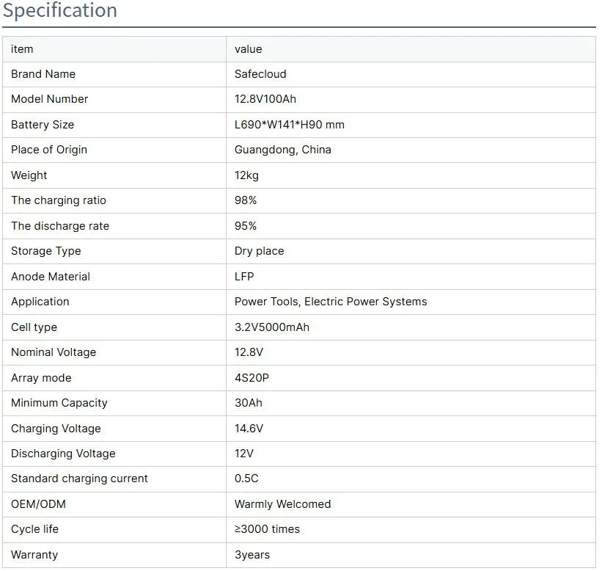Select the 'Guangdong, China' value
Viewport: 602px width, 571px height.
pyautogui.click(x=283, y=150)
